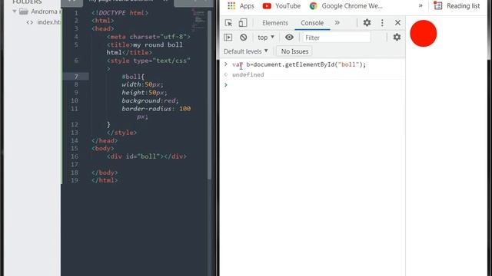Clear the console with the ban icon

point(243,38)
